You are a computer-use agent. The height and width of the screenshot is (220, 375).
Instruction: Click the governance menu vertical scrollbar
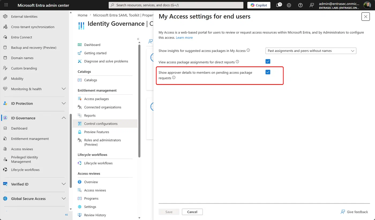click(x=139, y=101)
